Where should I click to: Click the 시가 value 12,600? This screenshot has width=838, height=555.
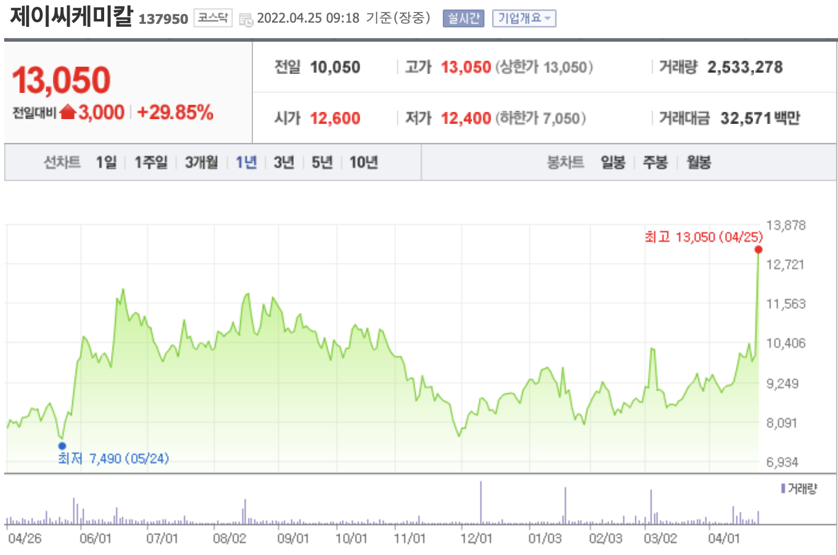coord(335,118)
